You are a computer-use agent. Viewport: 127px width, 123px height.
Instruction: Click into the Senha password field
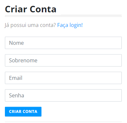coord(63,95)
